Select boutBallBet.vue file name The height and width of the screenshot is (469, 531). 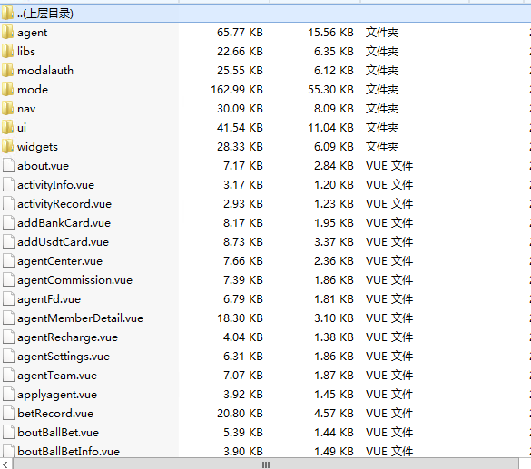[x=58, y=433]
